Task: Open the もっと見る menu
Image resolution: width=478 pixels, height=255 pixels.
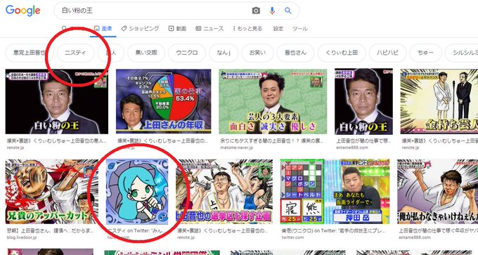Action: click(247, 29)
